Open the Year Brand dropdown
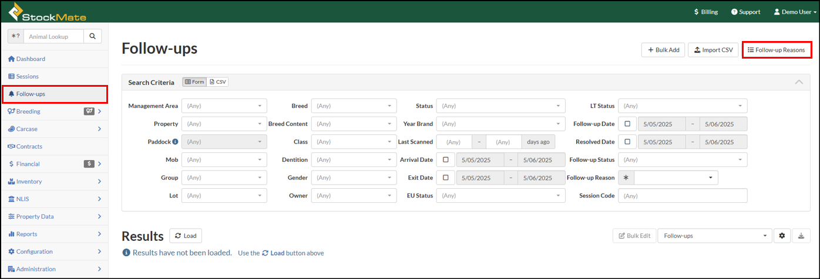 click(x=500, y=124)
